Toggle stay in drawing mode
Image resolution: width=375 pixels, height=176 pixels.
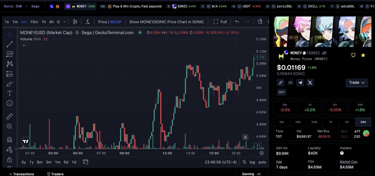coord(10,149)
